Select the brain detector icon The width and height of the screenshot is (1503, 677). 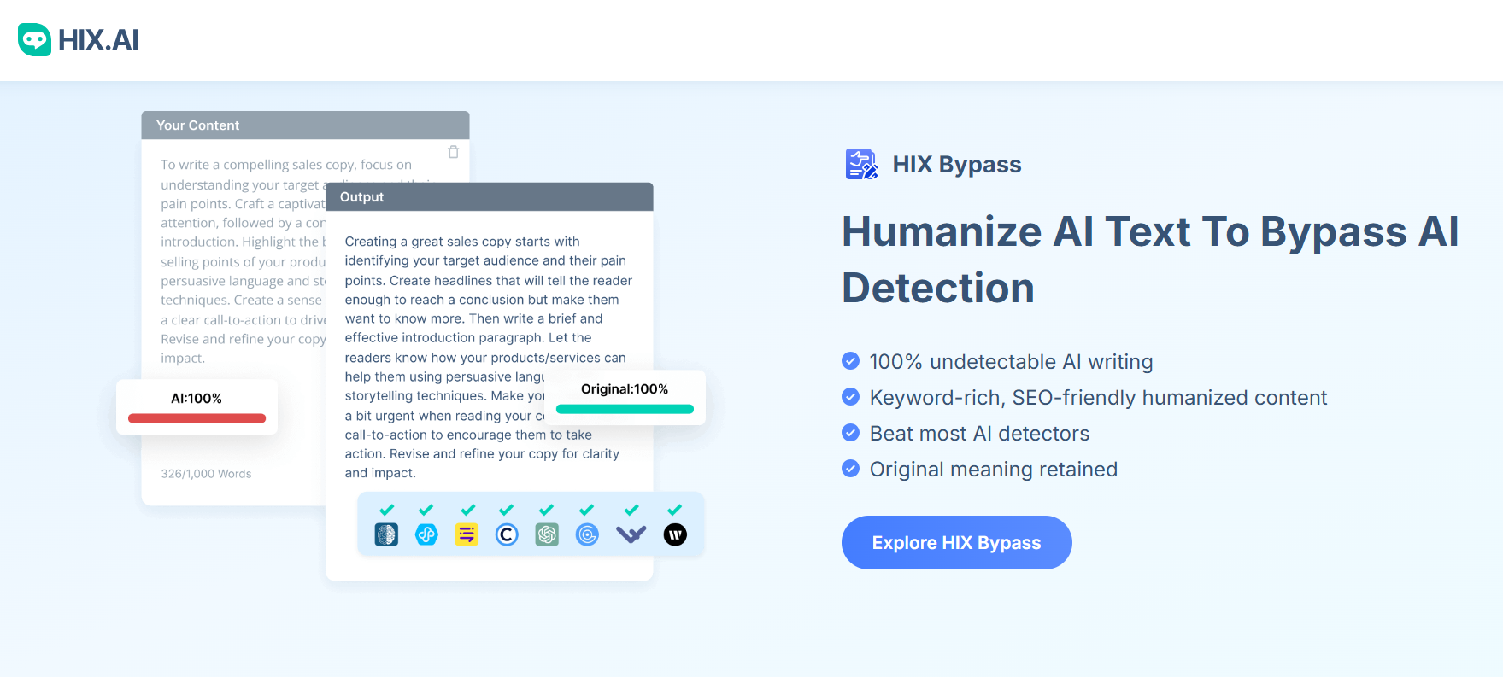point(386,534)
